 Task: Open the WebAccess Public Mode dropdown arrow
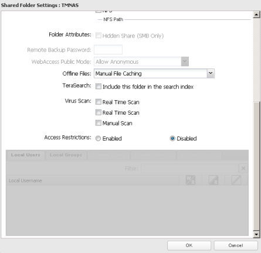185,61
